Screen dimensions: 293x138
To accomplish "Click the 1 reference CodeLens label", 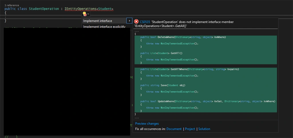I will [x=12, y=5].
